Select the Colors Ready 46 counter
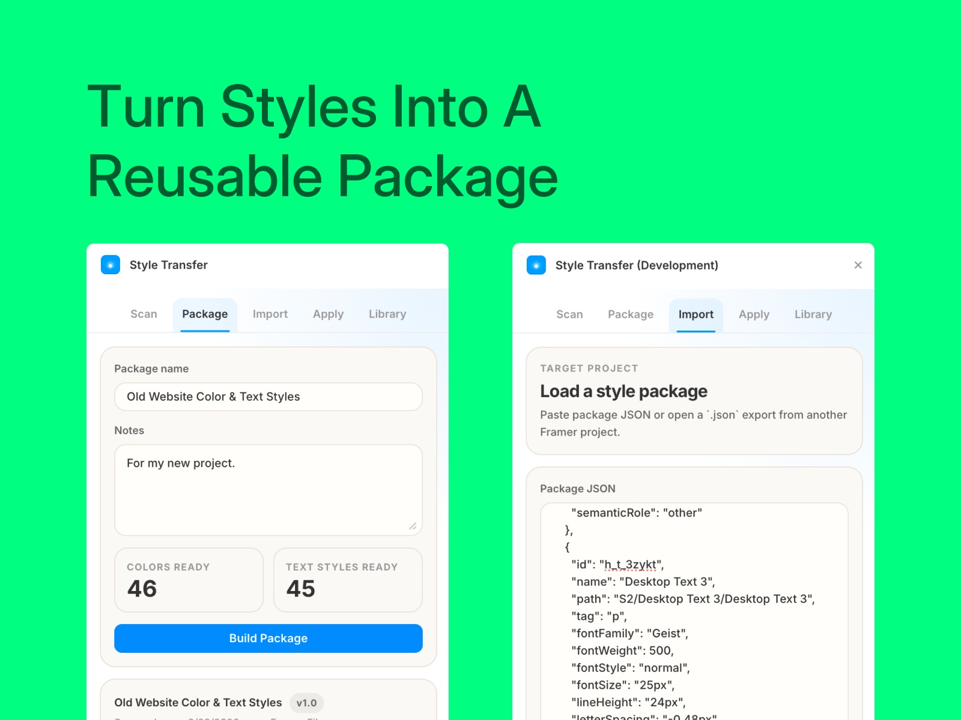Screen dimensions: 961x720 [x=188, y=580]
